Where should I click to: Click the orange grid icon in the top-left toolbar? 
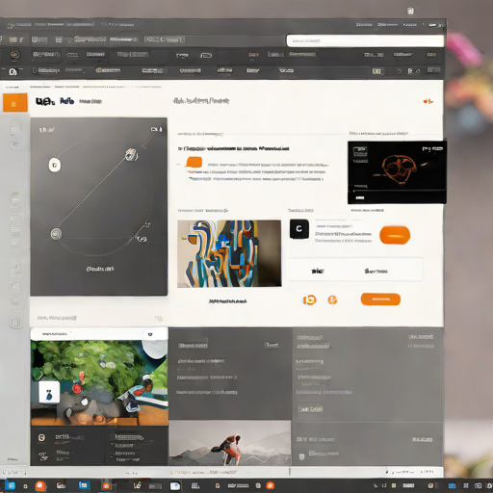coord(13,39)
